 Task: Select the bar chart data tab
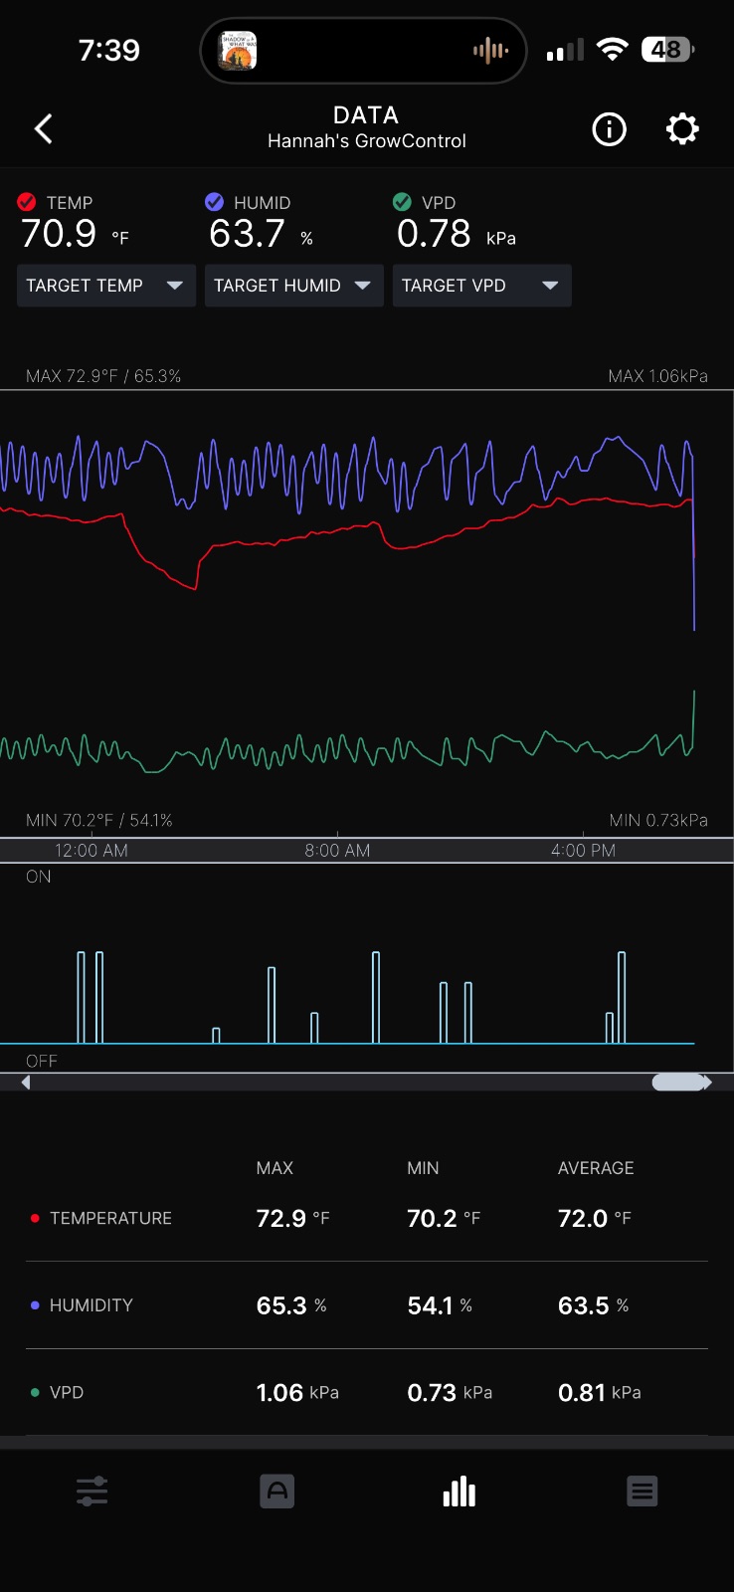tap(459, 1491)
